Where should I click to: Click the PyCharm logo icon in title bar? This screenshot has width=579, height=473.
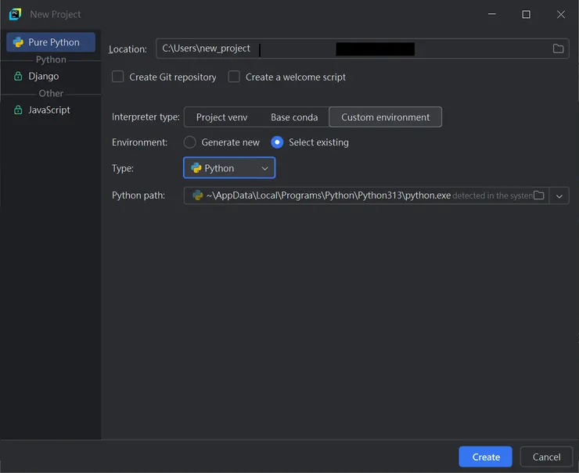[x=15, y=14]
